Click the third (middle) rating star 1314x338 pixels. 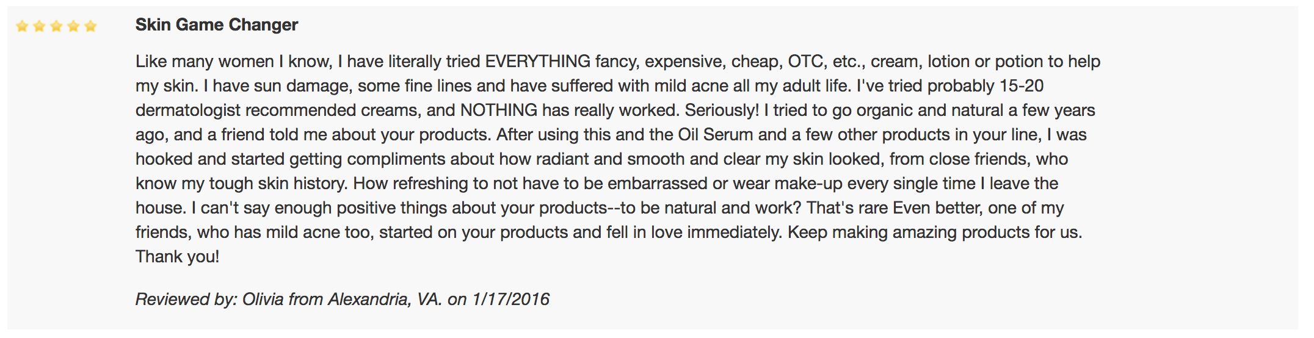[56, 26]
